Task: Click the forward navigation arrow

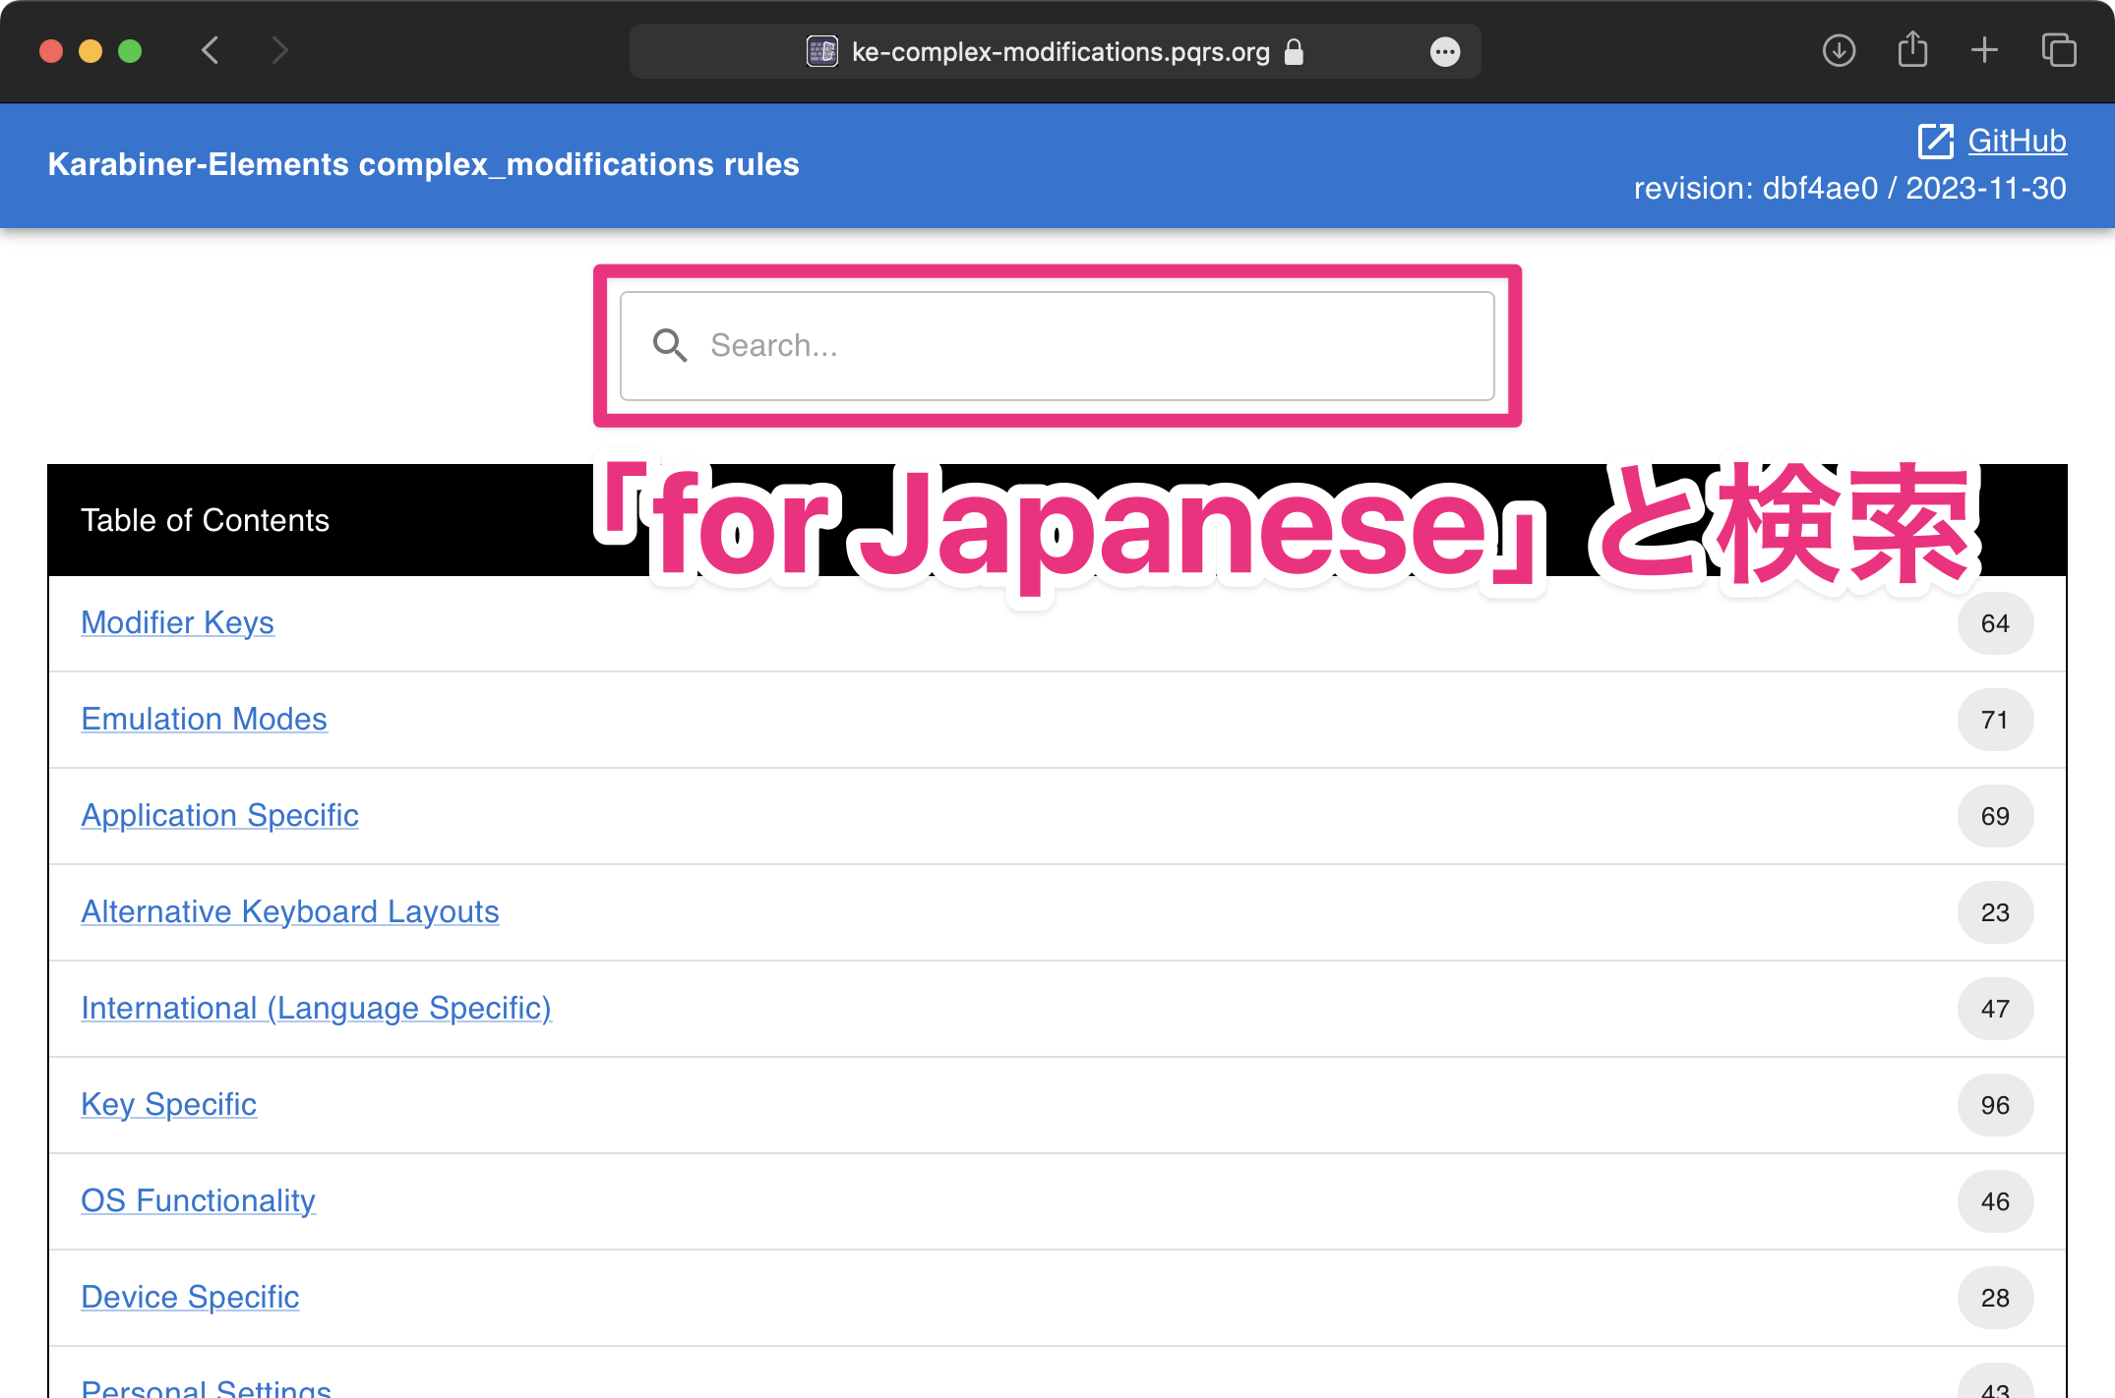Action: point(280,50)
